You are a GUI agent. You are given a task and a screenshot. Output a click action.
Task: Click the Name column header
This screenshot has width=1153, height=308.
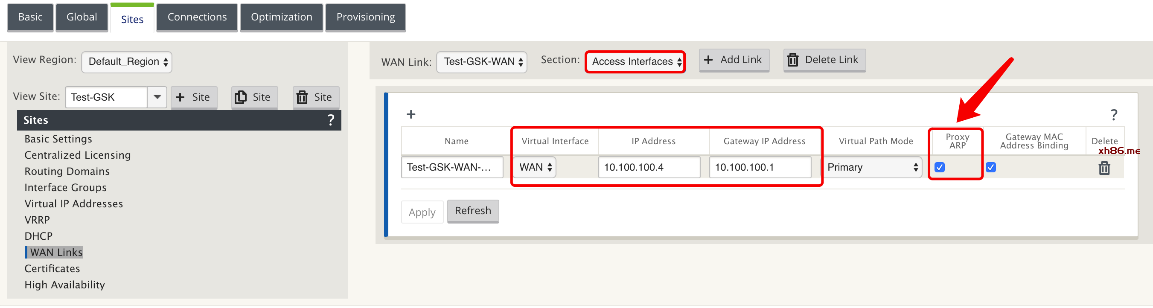pyautogui.click(x=457, y=142)
